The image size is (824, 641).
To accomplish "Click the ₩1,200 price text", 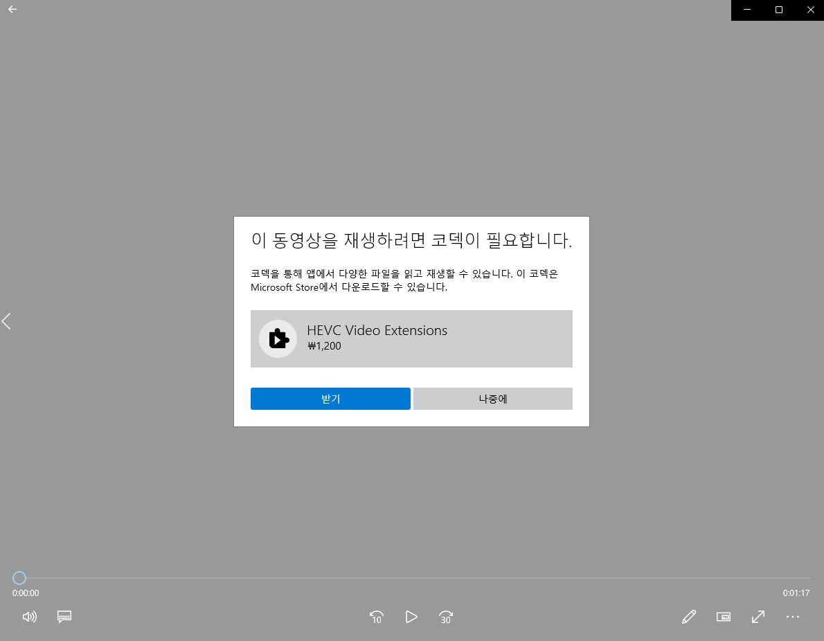I will 324,346.
